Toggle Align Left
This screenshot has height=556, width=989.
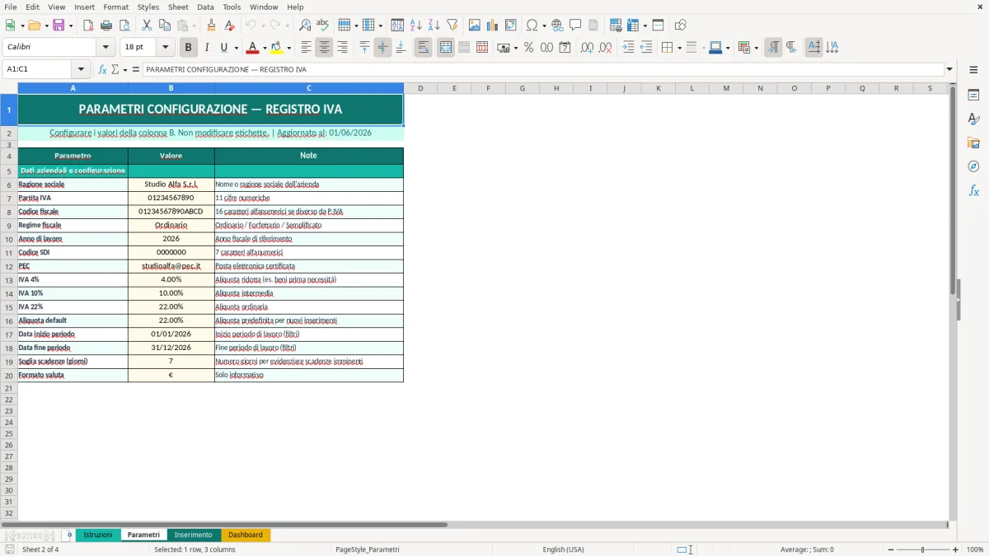point(306,48)
